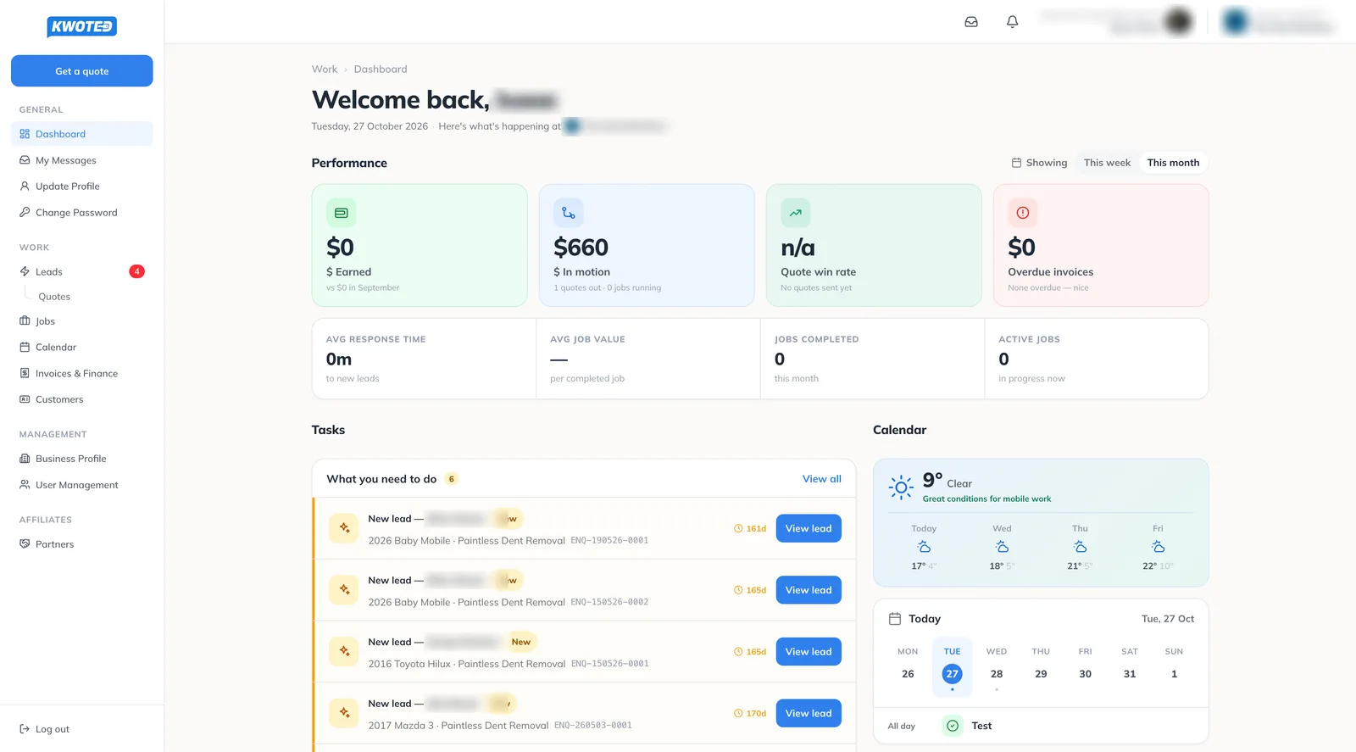Click the calendar icon beside Showing
Screen dimensions: 1356x752
coord(1016,163)
